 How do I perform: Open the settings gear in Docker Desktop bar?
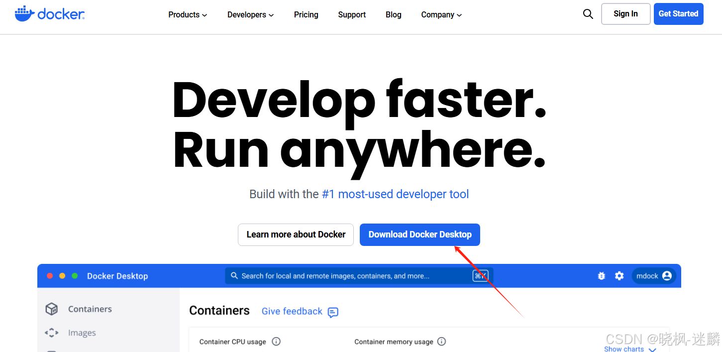point(619,276)
